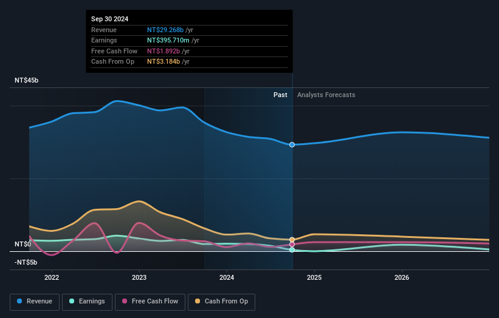Click the 2023 x-axis label
499x318 pixels.
pyautogui.click(x=139, y=277)
